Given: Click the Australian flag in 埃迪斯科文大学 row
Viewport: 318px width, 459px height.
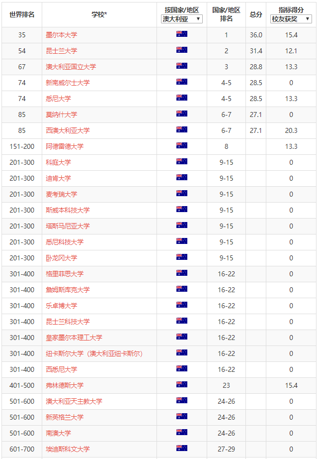Looking at the screenshot, I should coord(182,448).
